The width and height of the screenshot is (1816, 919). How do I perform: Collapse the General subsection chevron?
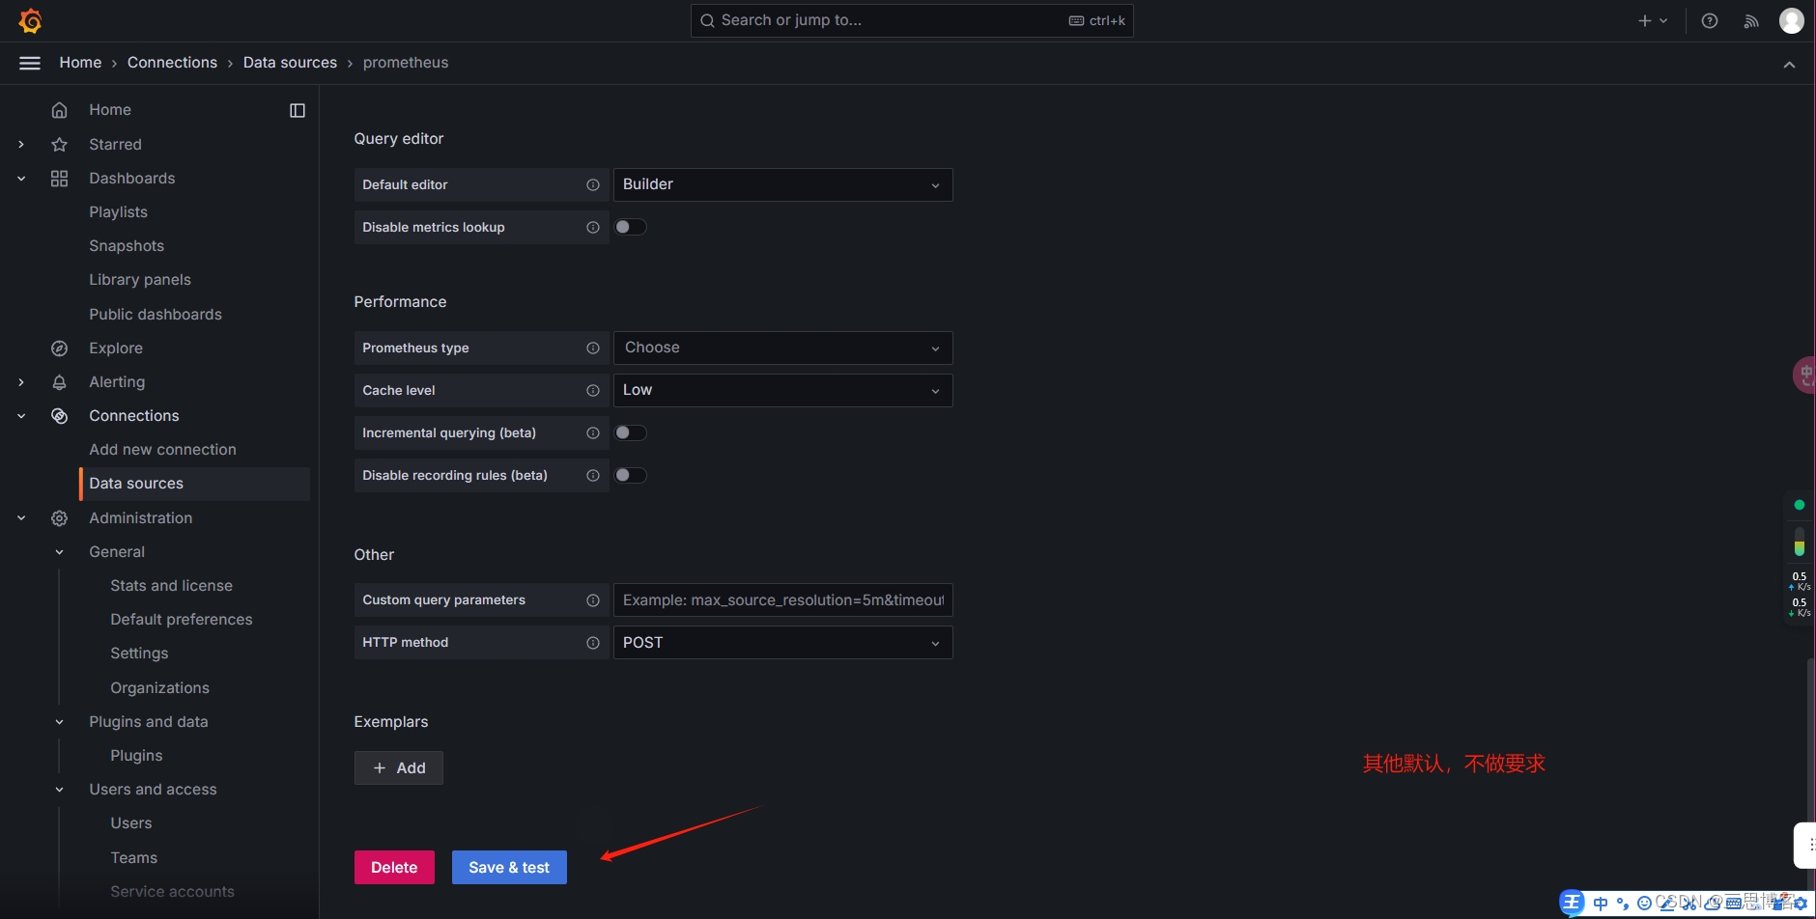pyautogui.click(x=59, y=552)
